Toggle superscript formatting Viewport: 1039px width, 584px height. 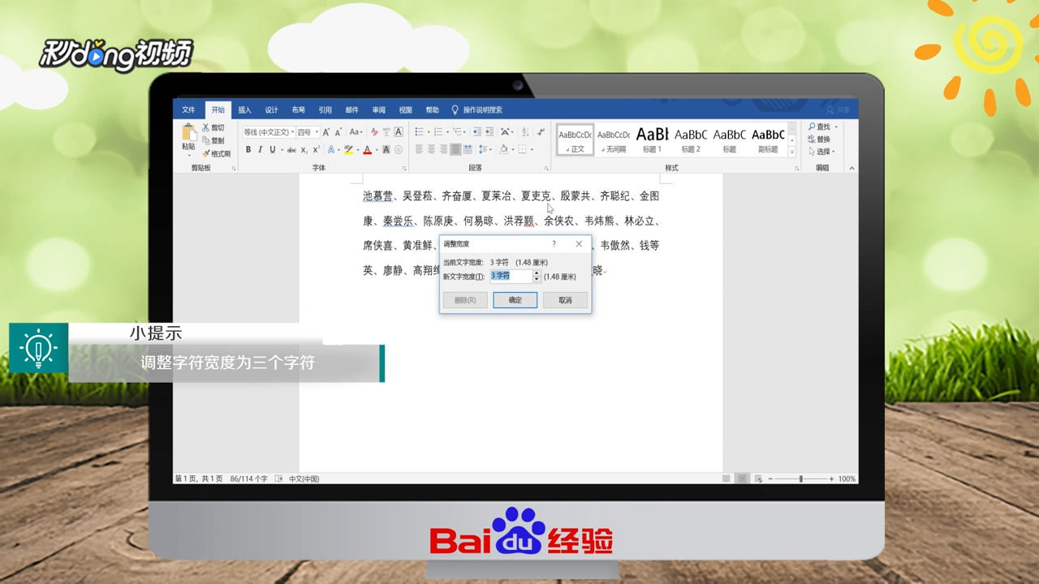click(317, 150)
